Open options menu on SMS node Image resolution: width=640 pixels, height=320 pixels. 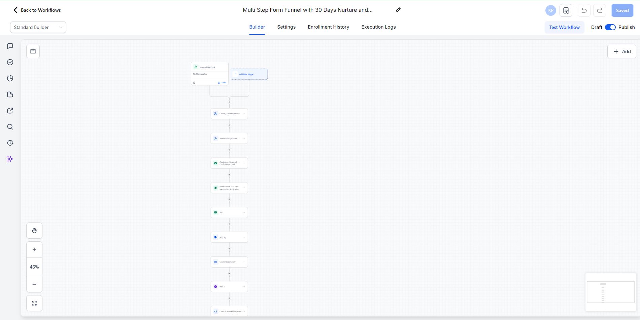(244, 212)
